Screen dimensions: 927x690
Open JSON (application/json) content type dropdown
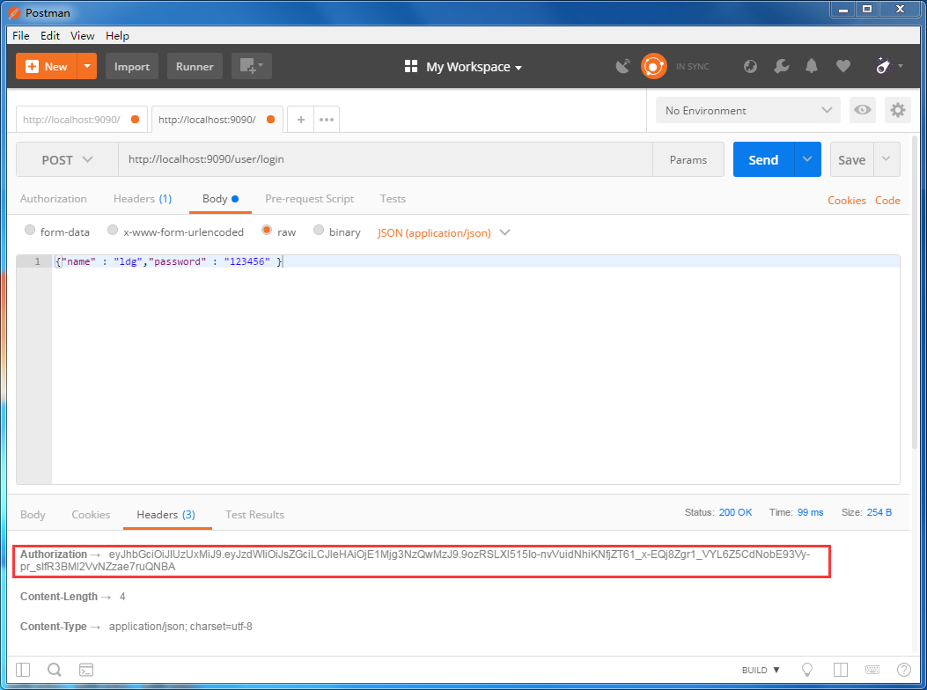443,232
